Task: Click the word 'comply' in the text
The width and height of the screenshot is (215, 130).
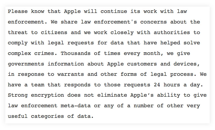Action: (x=18, y=43)
